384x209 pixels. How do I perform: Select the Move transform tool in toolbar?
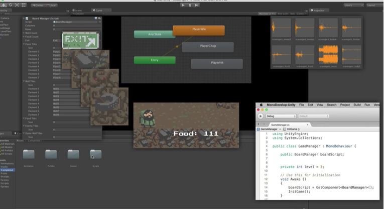pos(4,5)
